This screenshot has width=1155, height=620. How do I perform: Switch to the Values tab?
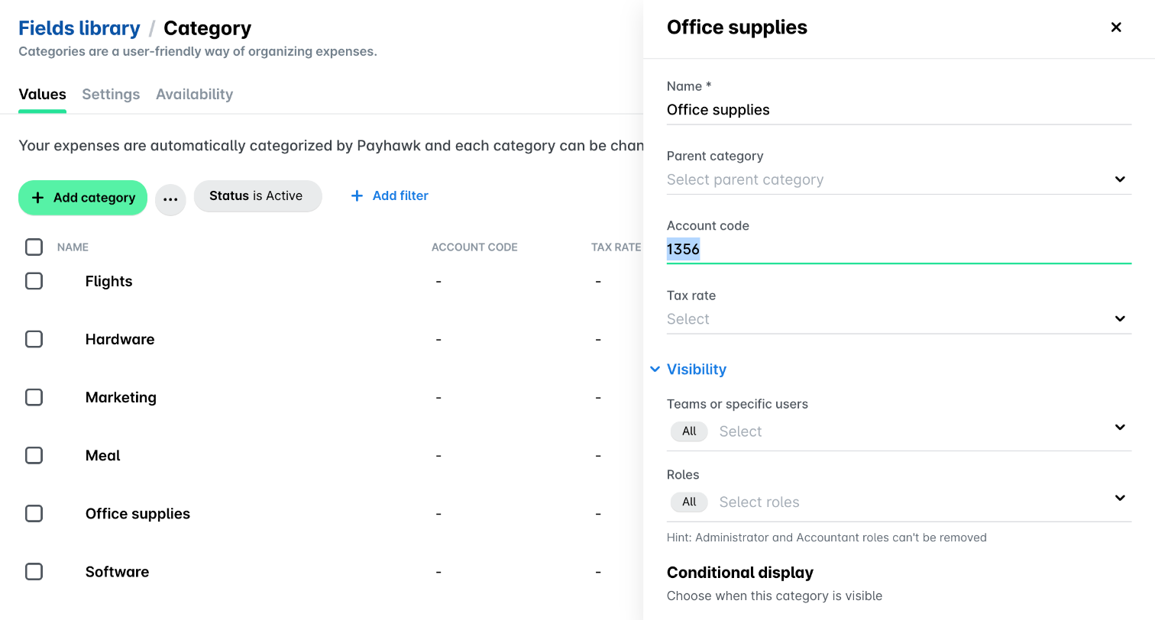pyautogui.click(x=42, y=94)
